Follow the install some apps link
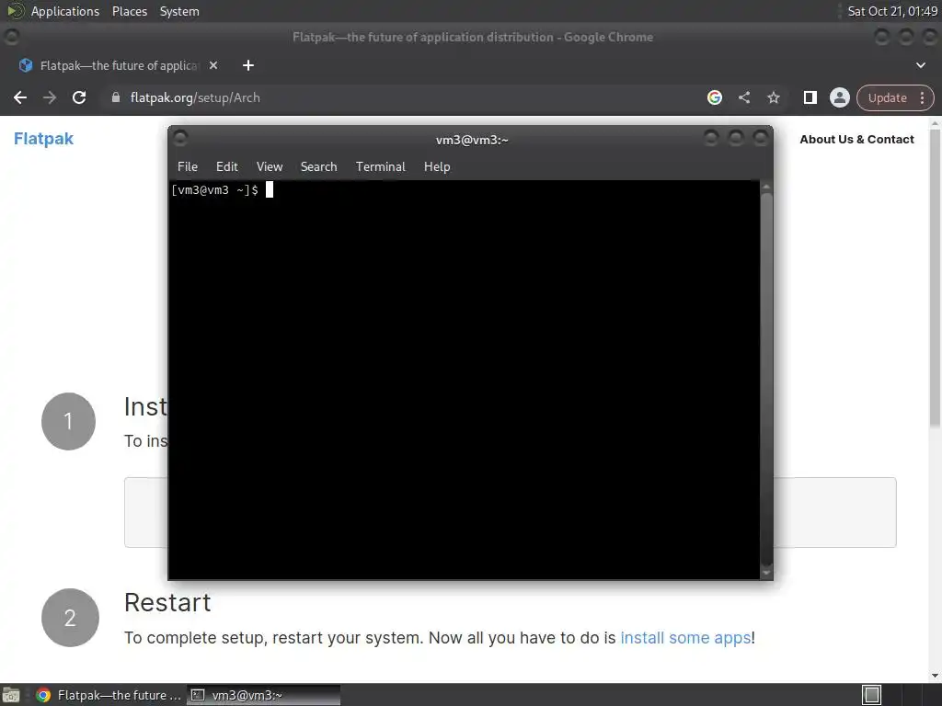Screen dimensions: 942x706 click(685, 638)
